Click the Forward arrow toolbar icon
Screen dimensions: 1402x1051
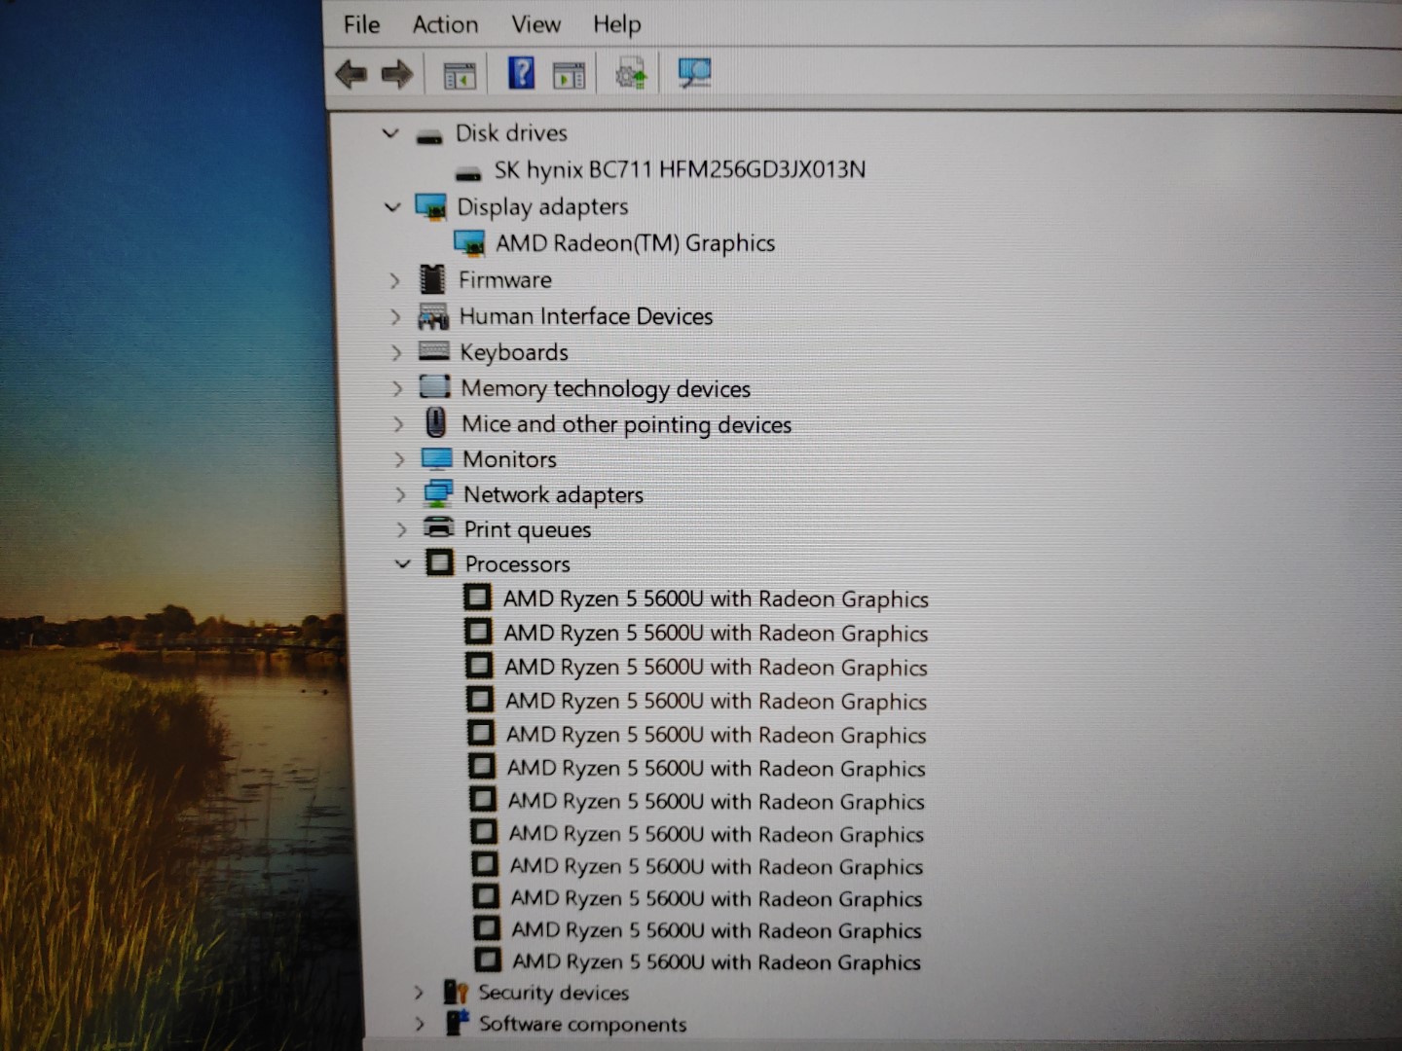coord(396,74)
